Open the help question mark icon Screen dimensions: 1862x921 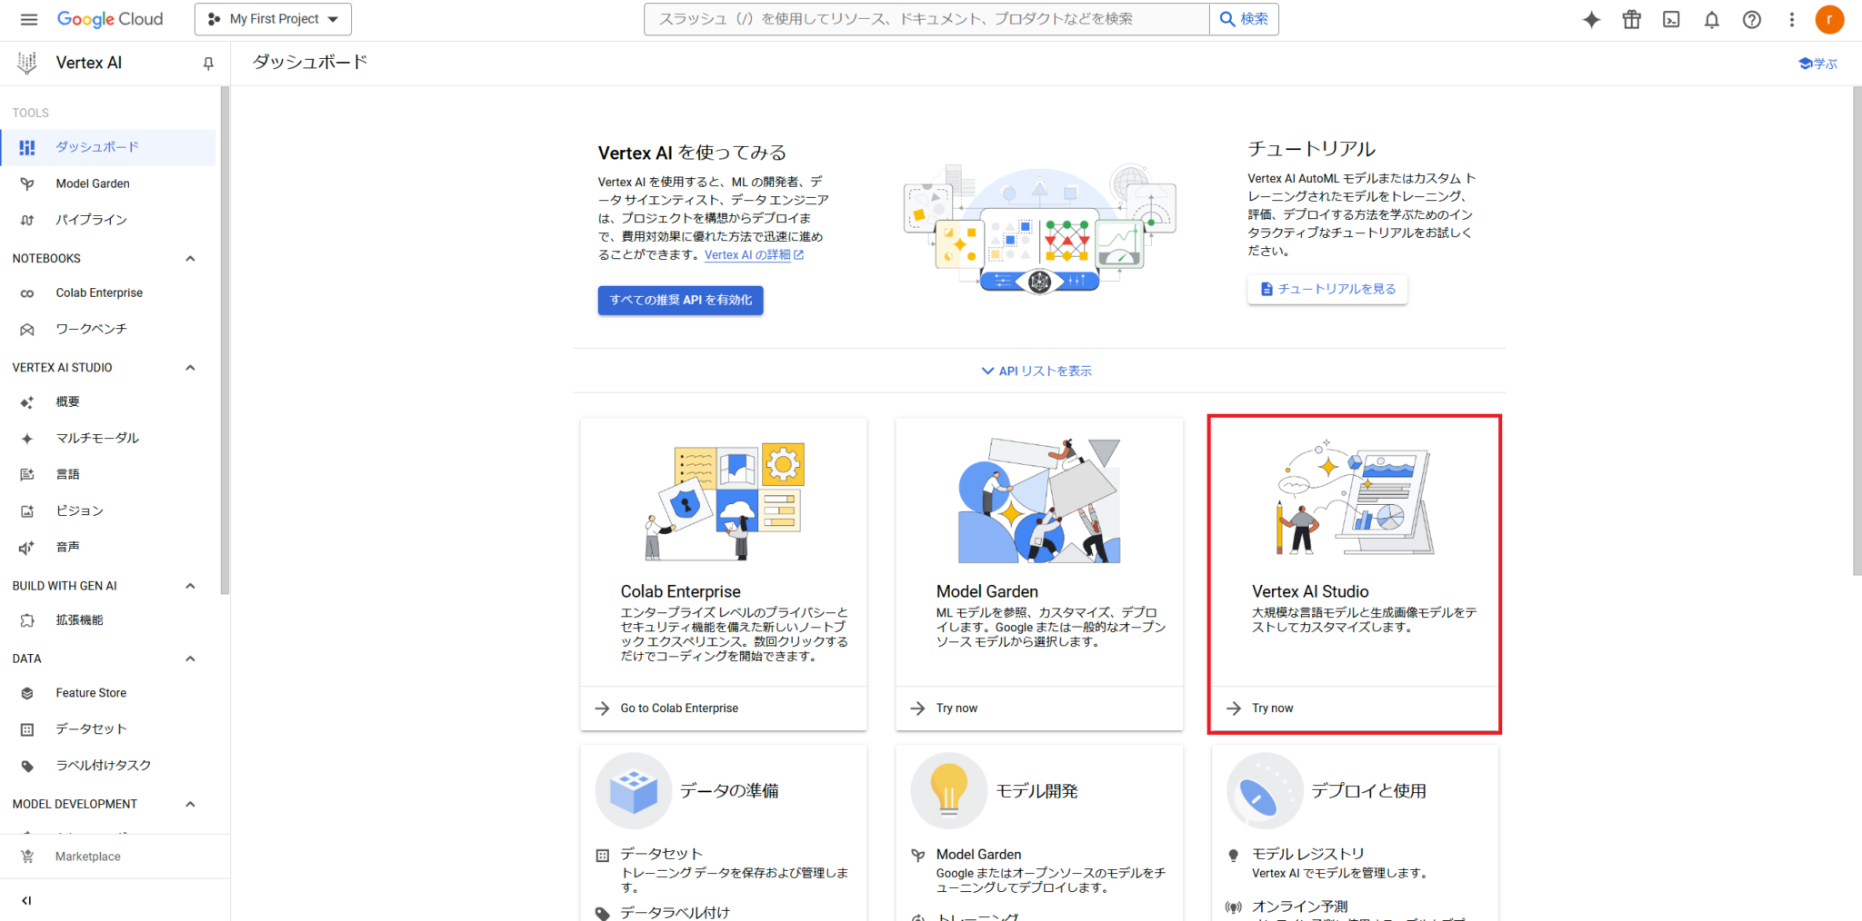[1751, 19]
